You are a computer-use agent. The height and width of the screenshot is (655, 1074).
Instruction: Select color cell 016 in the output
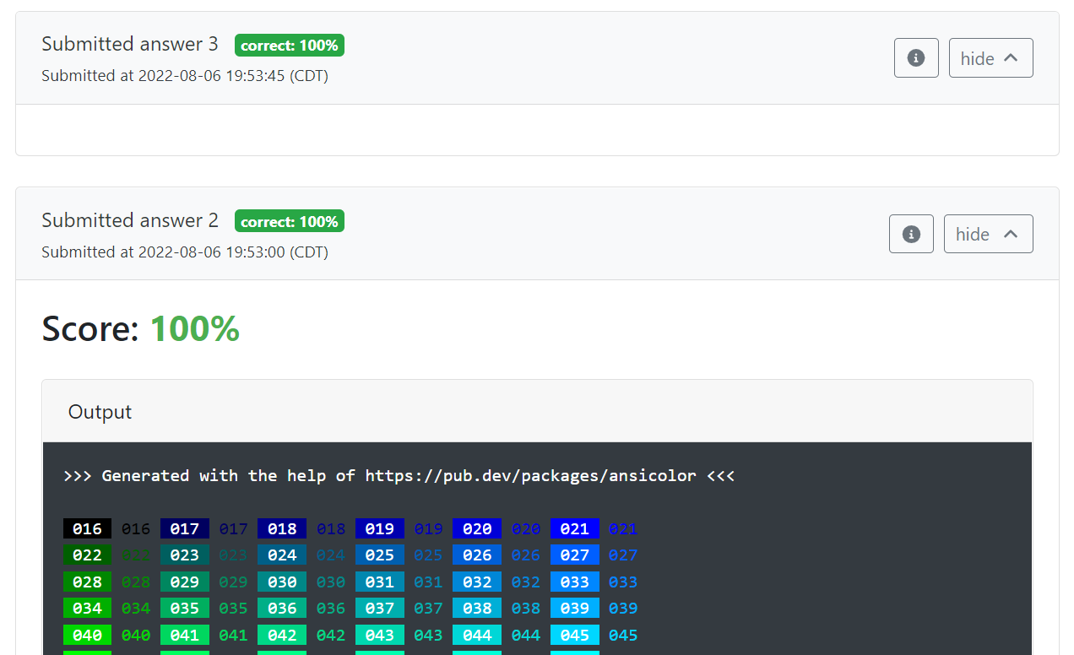pos(87,528)
